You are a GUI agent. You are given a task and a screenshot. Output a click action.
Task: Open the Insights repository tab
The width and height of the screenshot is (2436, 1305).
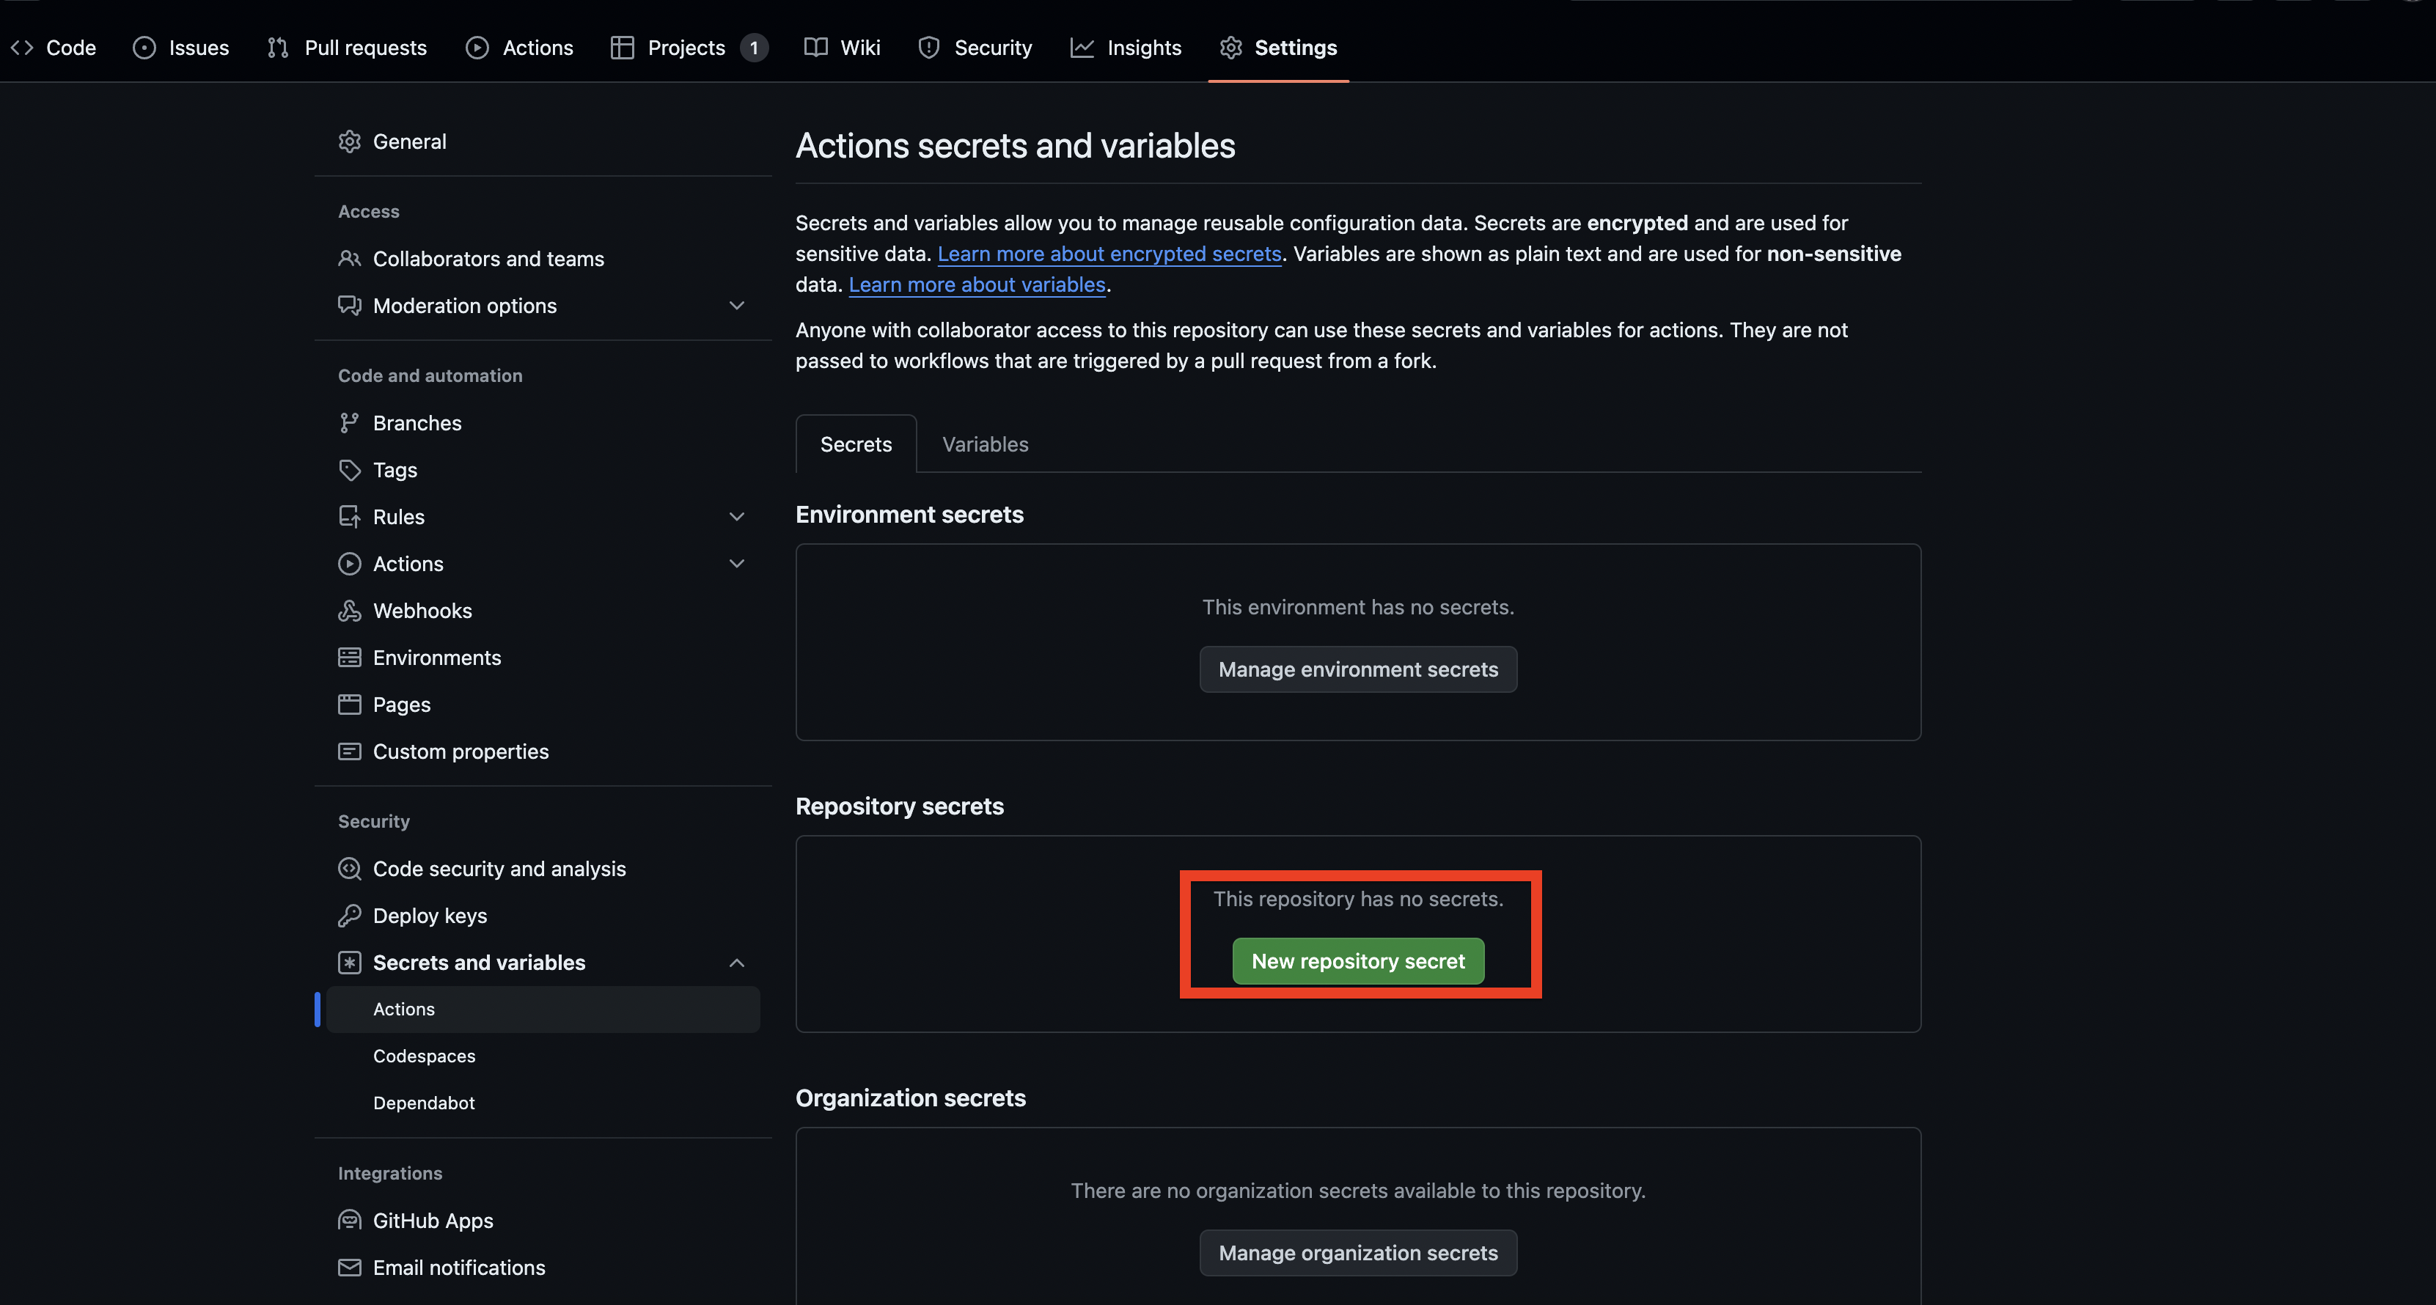(x=1126, y=47)
